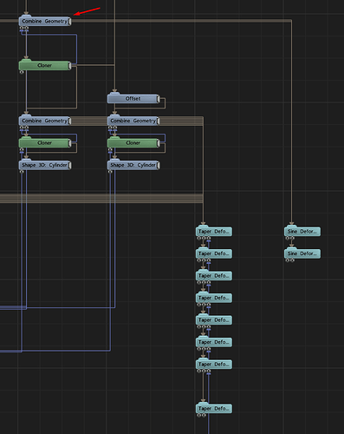Select the right Shape 3D: Cylinder node
This screenshot has height=434, width=344.
[x=133, y=165]
